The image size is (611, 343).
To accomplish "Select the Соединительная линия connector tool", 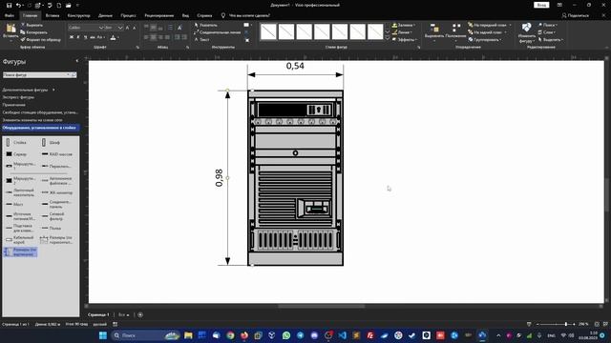I will (217, 32).
